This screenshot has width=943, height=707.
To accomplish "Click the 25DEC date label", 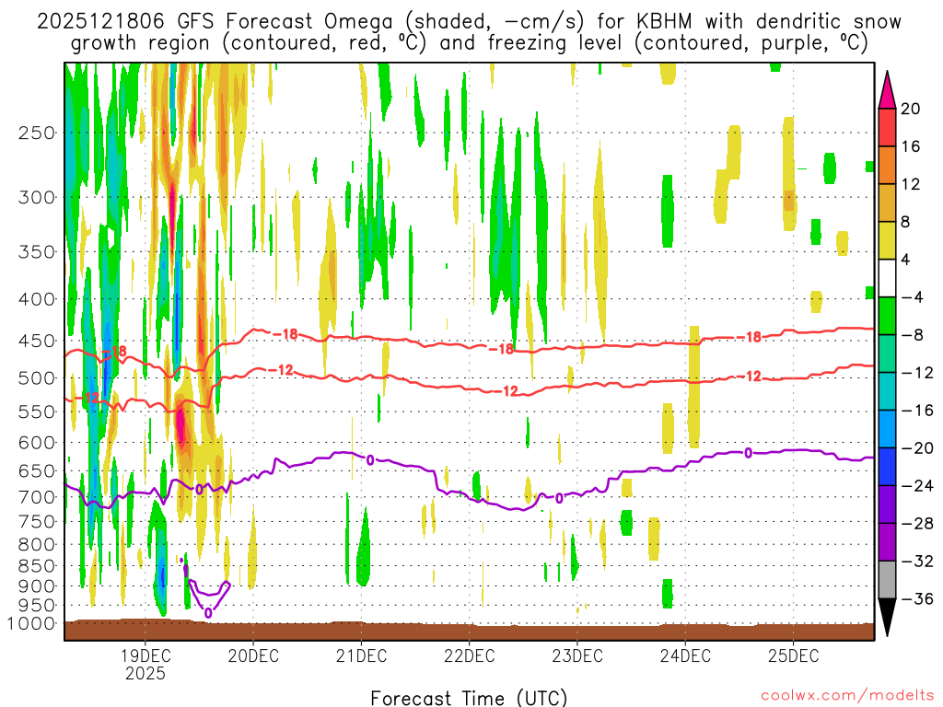I will coord(793,655).
